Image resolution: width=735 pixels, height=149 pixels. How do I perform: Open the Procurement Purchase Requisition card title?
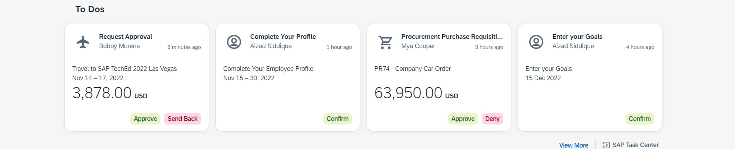(452, 37)
